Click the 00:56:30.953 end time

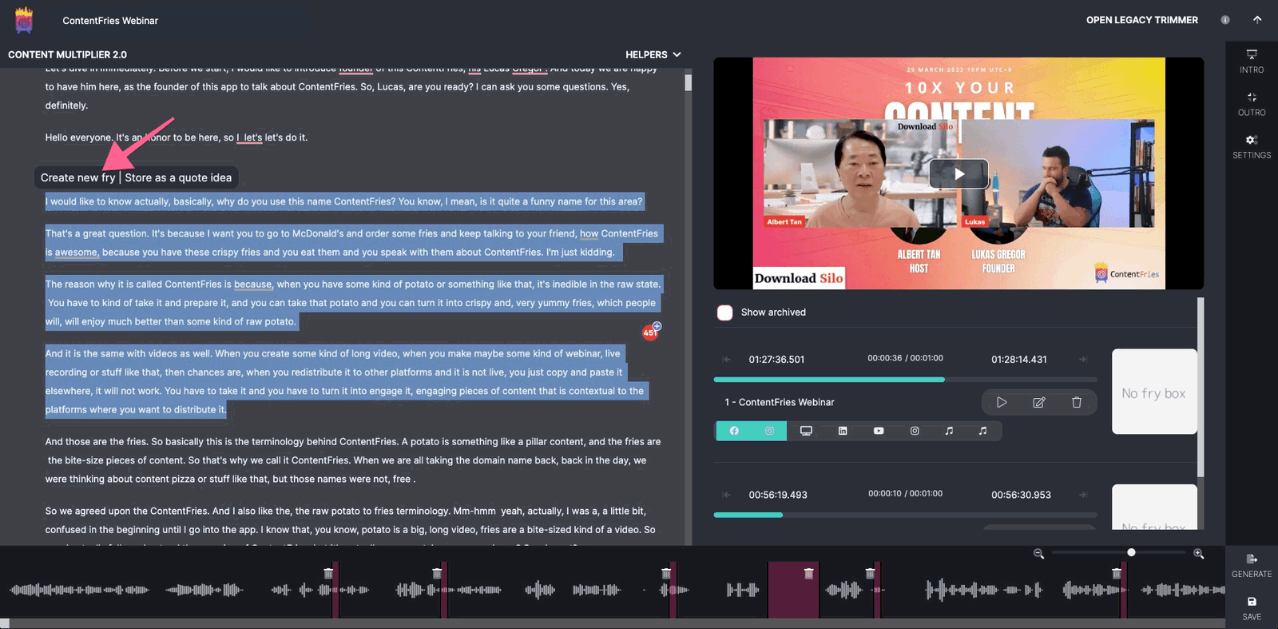pos(1021,495)
